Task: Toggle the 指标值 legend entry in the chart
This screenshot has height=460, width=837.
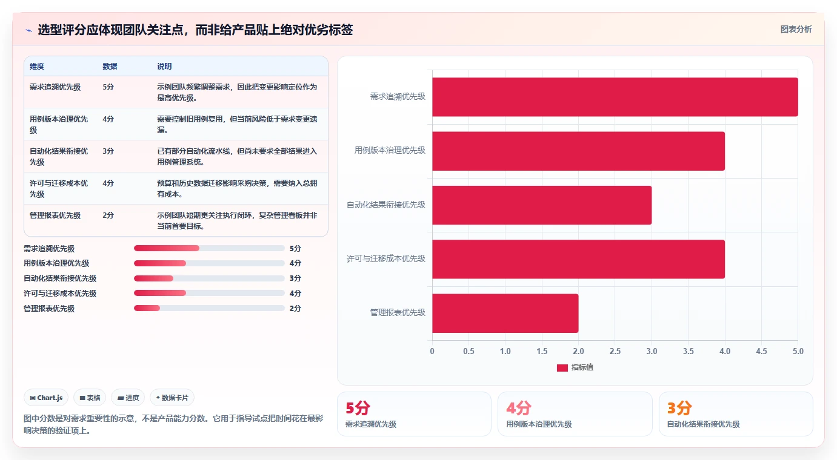Action: pyautogui.click(x=575, y=367)
